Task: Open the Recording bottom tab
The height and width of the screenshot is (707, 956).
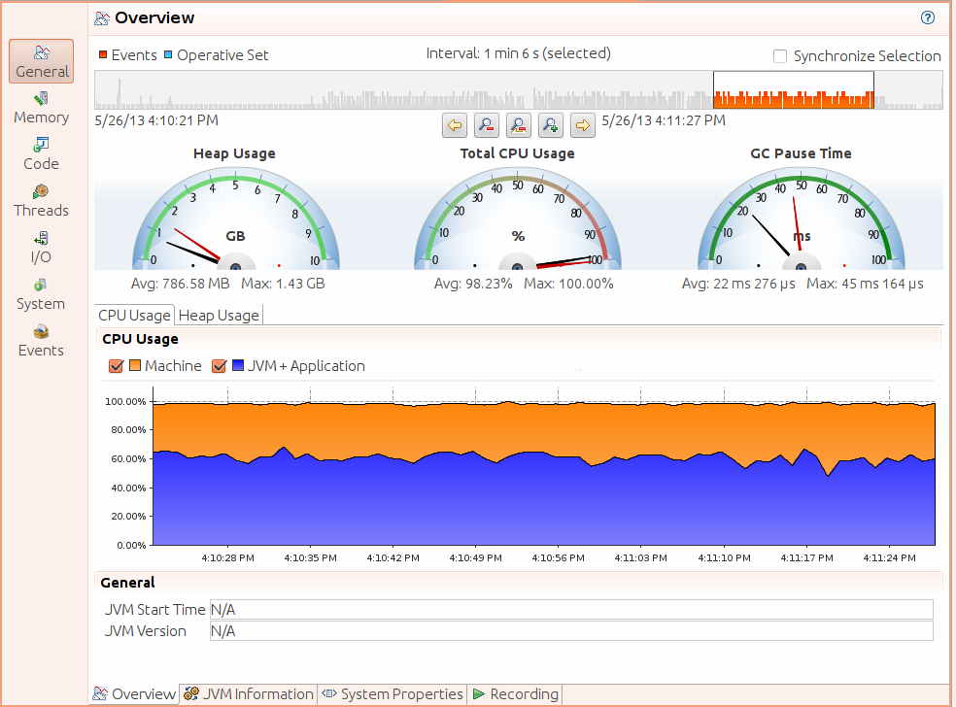Action: point(515,693)
